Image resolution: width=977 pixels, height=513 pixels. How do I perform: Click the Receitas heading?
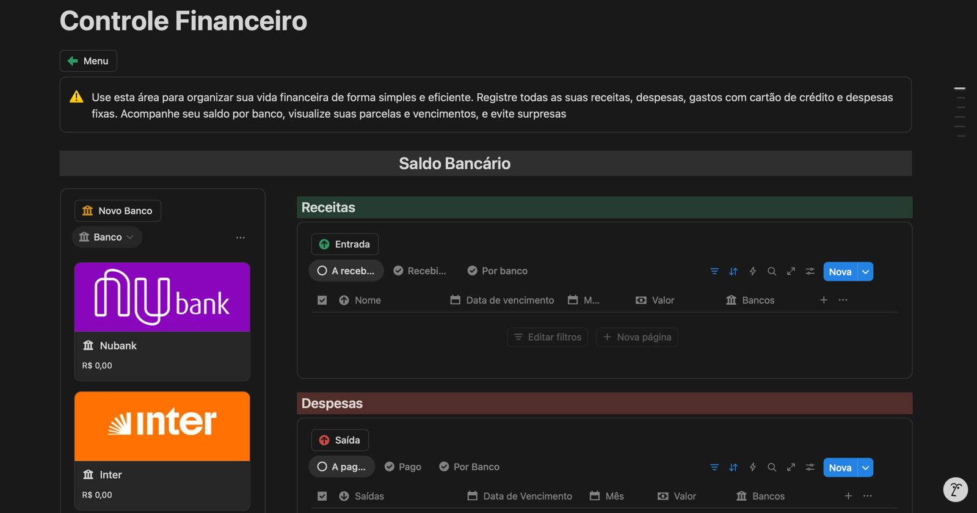(x=328, y=208)
